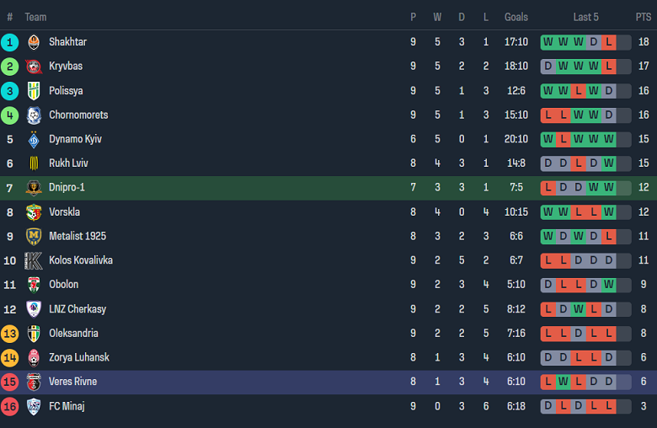The width and height of the screenshot is (657, 428).
Task: Click the Chornomorets team crest
Action: pos(34,115)
